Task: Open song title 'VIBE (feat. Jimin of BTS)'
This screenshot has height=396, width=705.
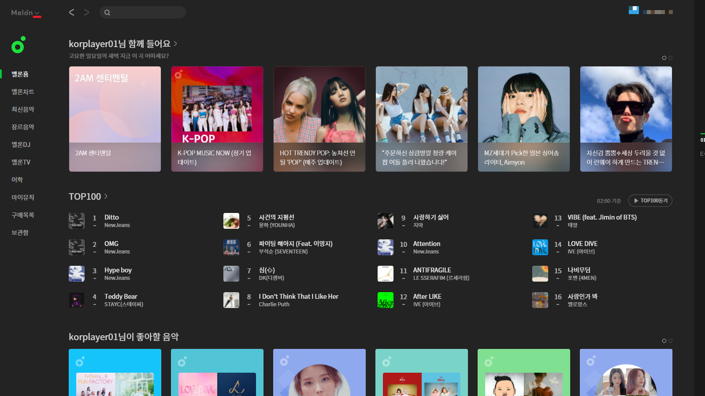Action: tap(602, 217)
